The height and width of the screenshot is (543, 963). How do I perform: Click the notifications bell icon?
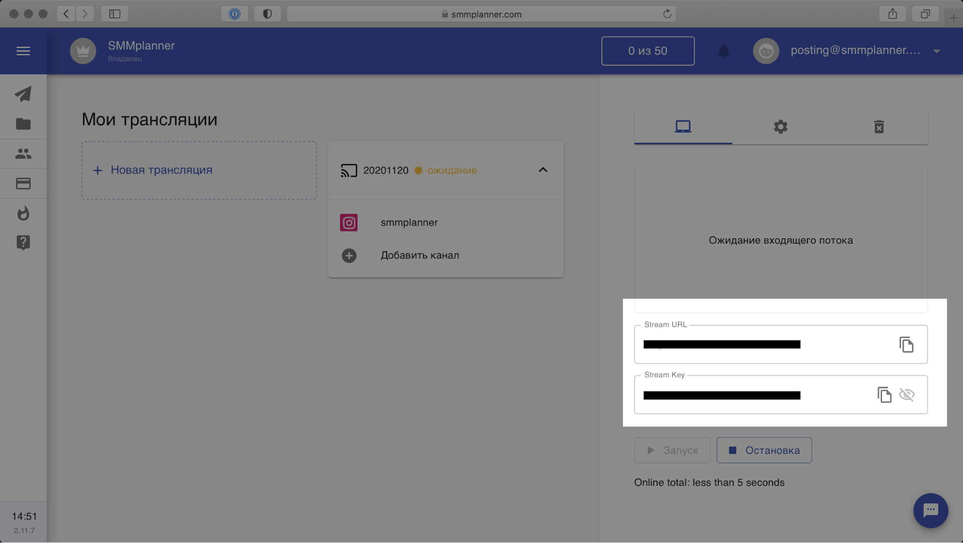coord(724,51)
